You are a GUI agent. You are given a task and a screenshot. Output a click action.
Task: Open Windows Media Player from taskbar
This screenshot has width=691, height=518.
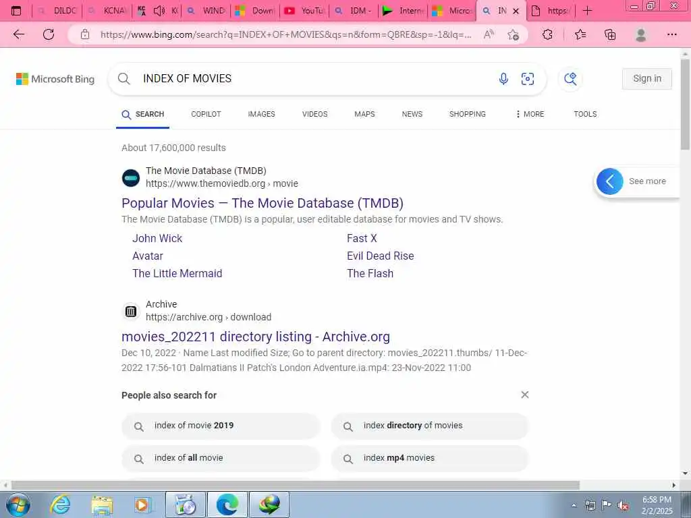click(143, 505)
